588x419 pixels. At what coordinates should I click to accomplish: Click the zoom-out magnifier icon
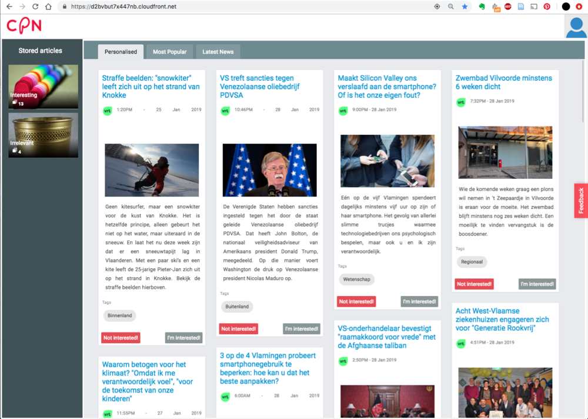coord(450,6)
